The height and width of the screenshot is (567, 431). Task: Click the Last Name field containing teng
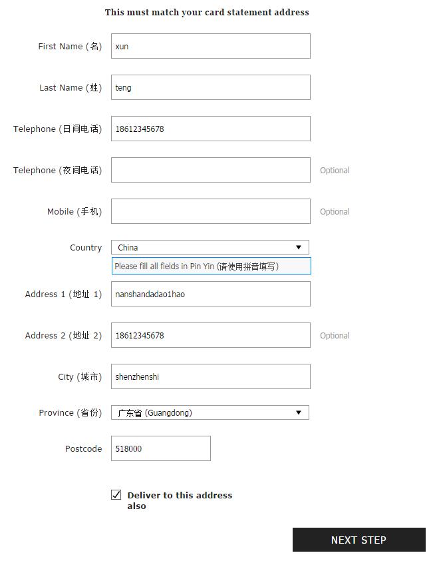coord(210,87)
